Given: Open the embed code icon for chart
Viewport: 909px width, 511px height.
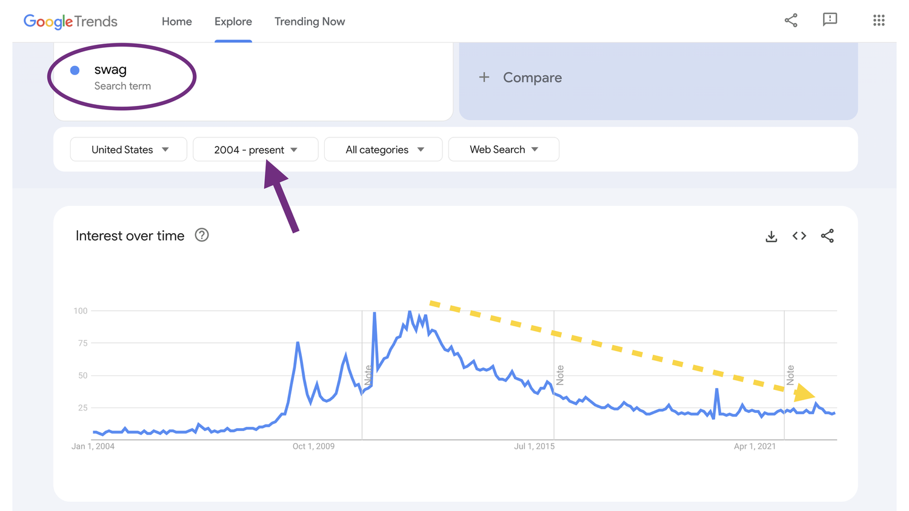Looking at the screenshot, I should tap(799, 236).
